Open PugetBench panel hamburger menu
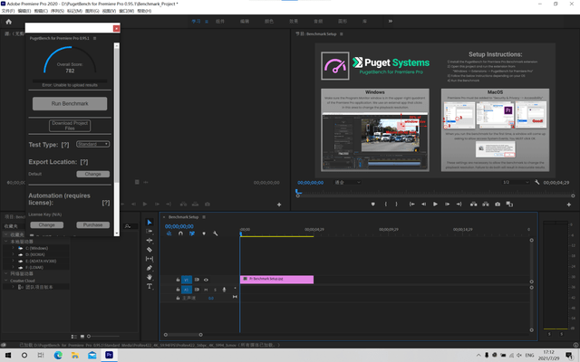The image size is (580, 362). (x=94, y=38)
